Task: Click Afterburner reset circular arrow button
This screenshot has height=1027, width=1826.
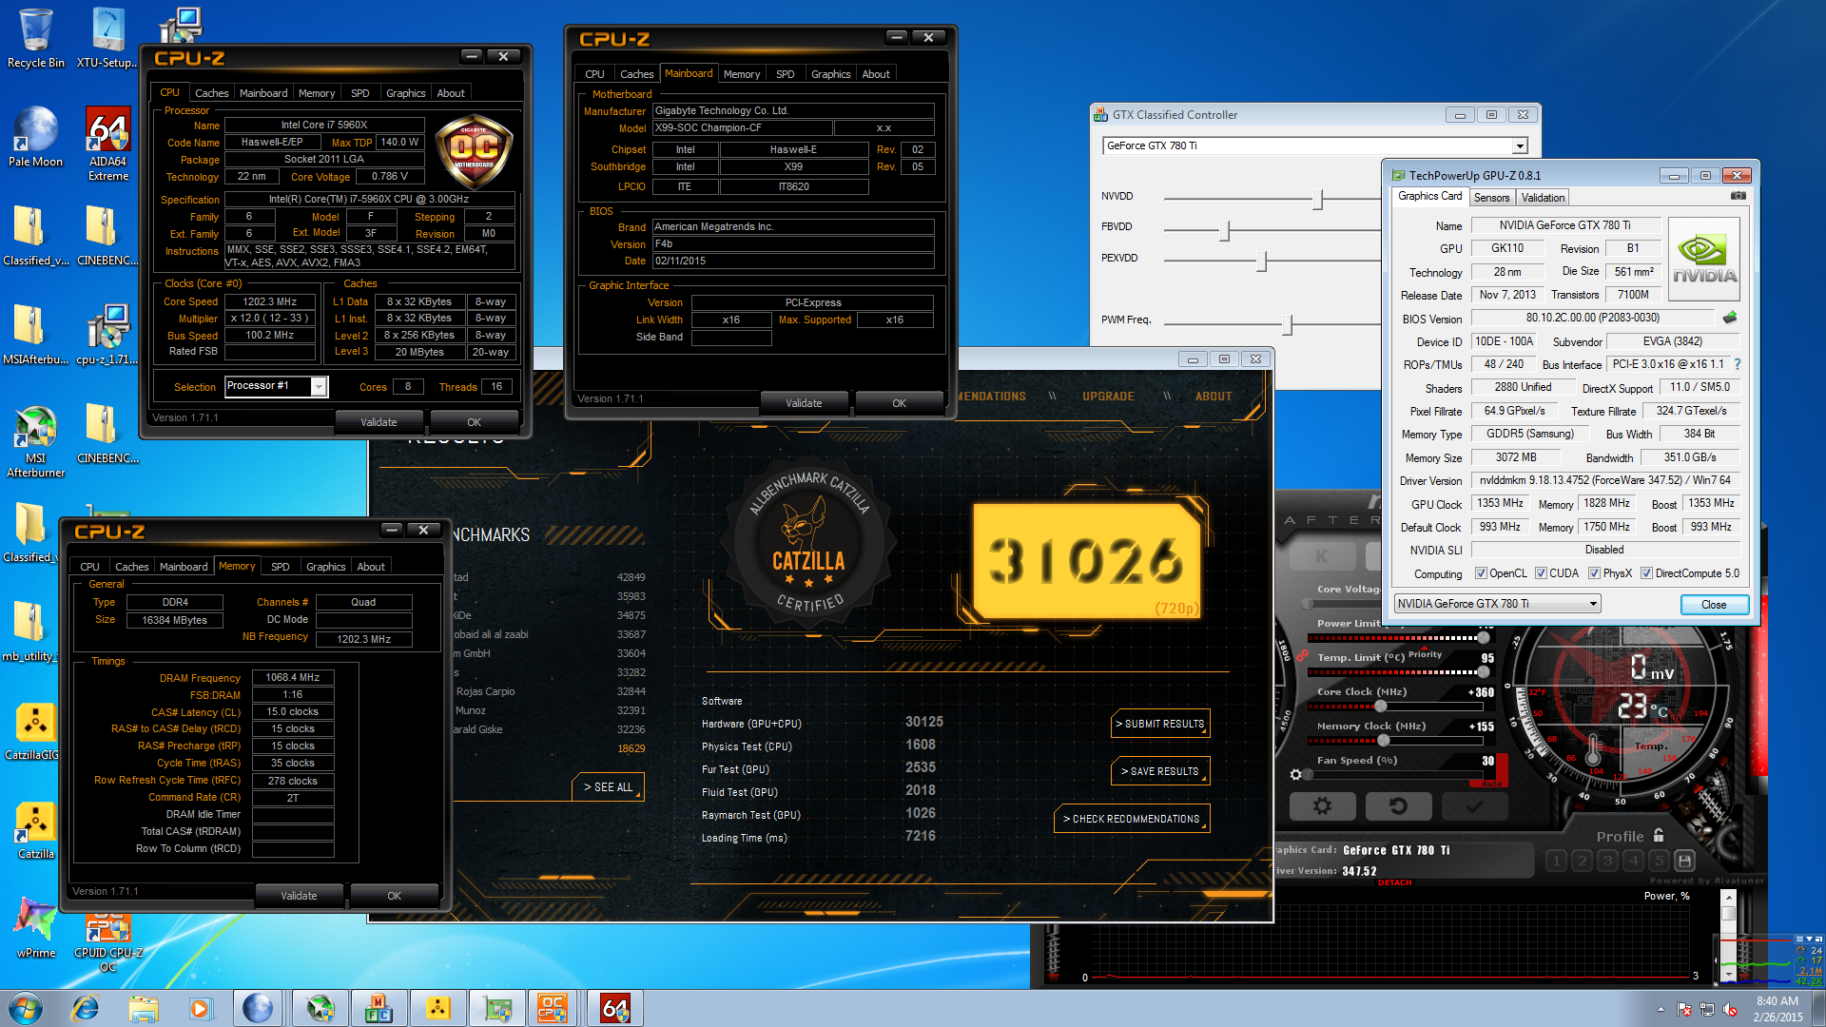Action: click(1398, 806)
